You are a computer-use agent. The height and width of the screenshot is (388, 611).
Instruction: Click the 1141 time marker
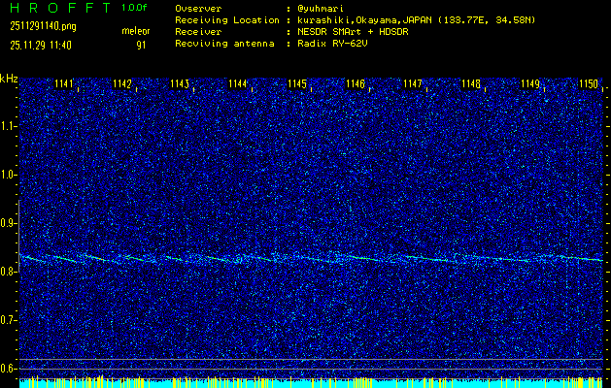[65, 84]
